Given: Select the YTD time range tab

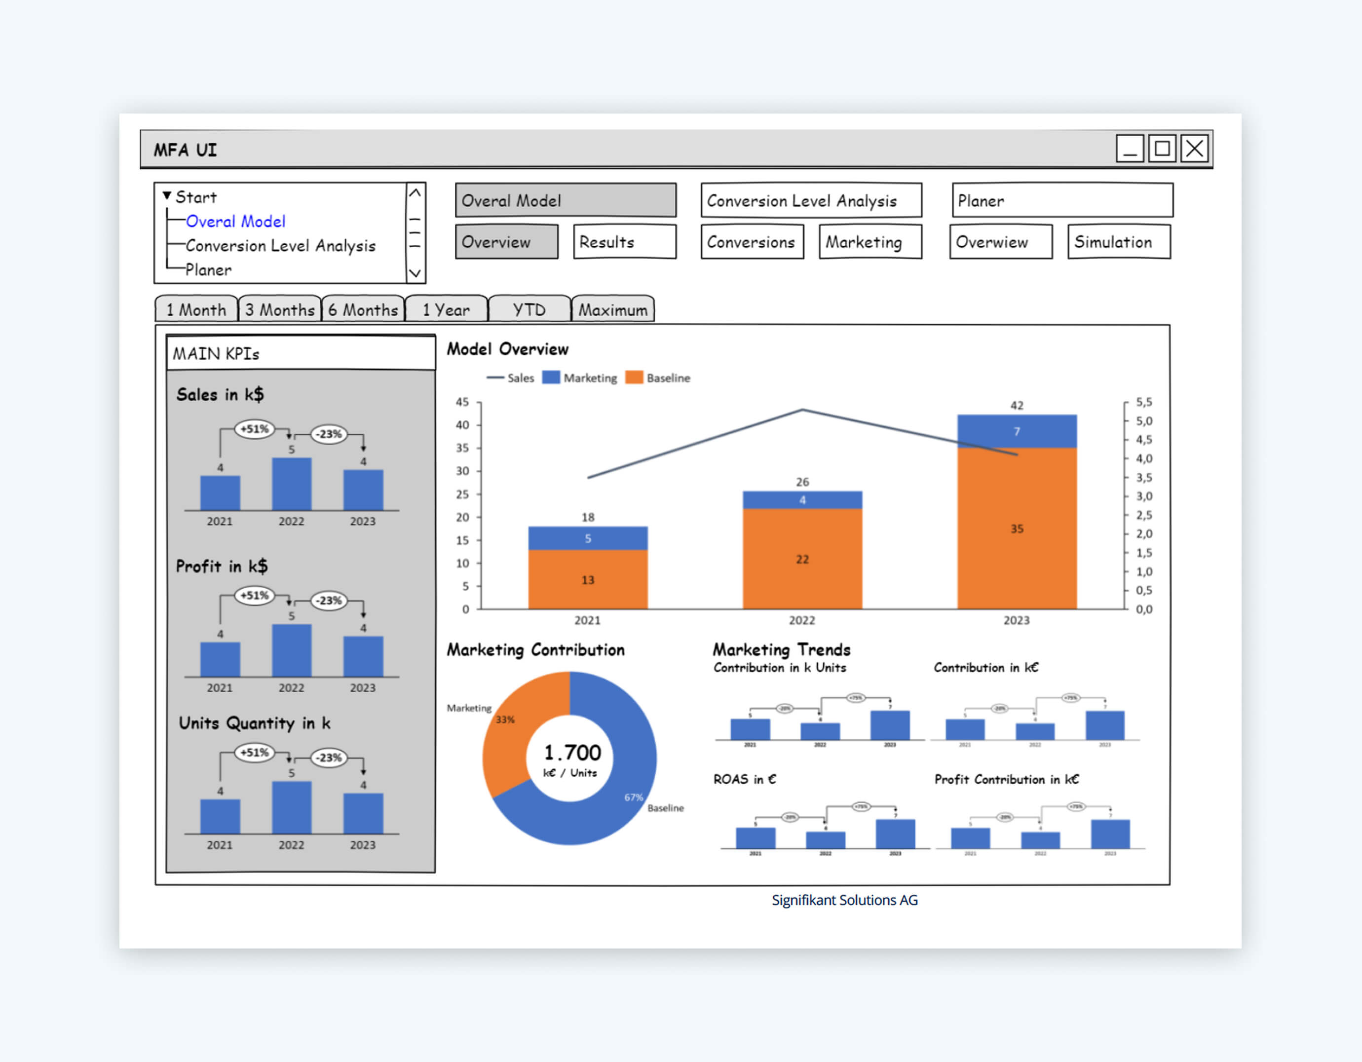Looking at the screenshot, I should pyautogui.click(x=529, y=310).
